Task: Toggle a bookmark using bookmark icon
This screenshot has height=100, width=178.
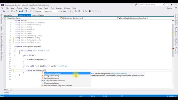Action: [90, 11]
